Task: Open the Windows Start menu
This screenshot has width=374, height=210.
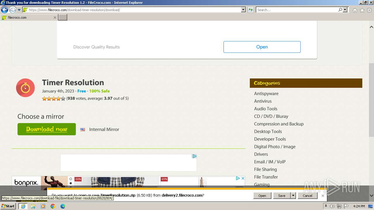Action: tap(8, 206)
